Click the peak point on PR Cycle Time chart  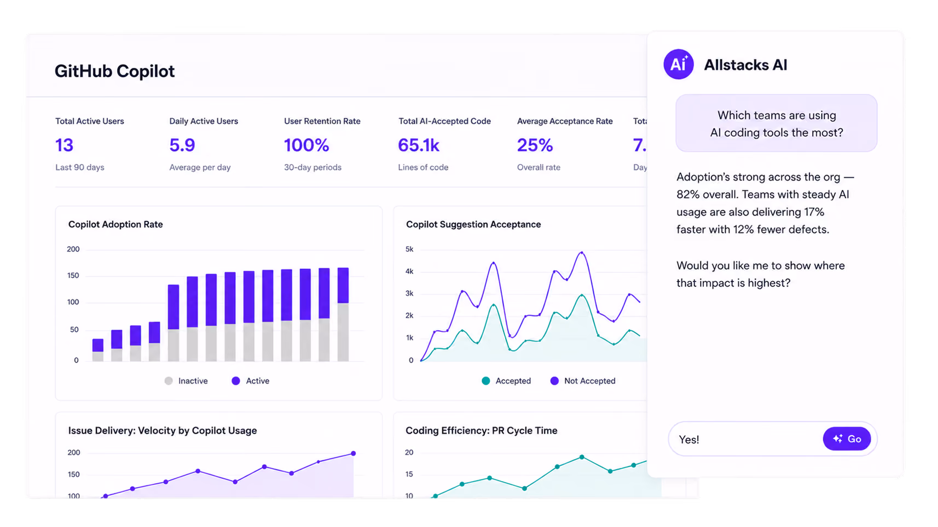(x=582, y=457)
